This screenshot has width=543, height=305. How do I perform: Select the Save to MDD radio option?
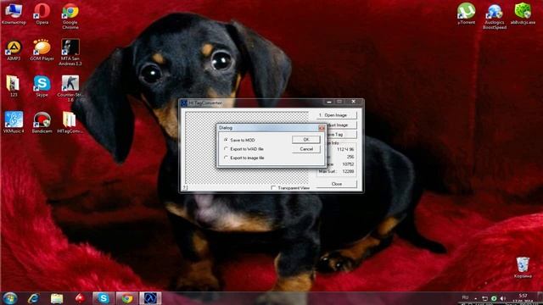(x=239, y=140)
